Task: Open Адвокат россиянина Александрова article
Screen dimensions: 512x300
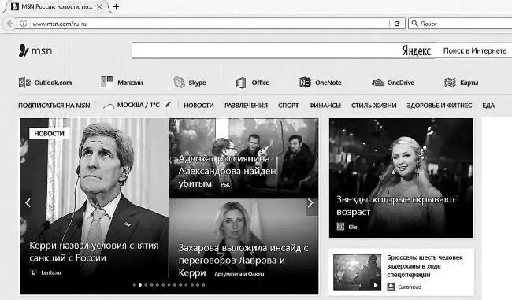Action: click(227, 171)
